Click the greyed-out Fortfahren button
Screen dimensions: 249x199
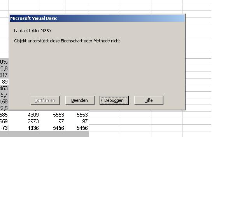pos(45,100)
